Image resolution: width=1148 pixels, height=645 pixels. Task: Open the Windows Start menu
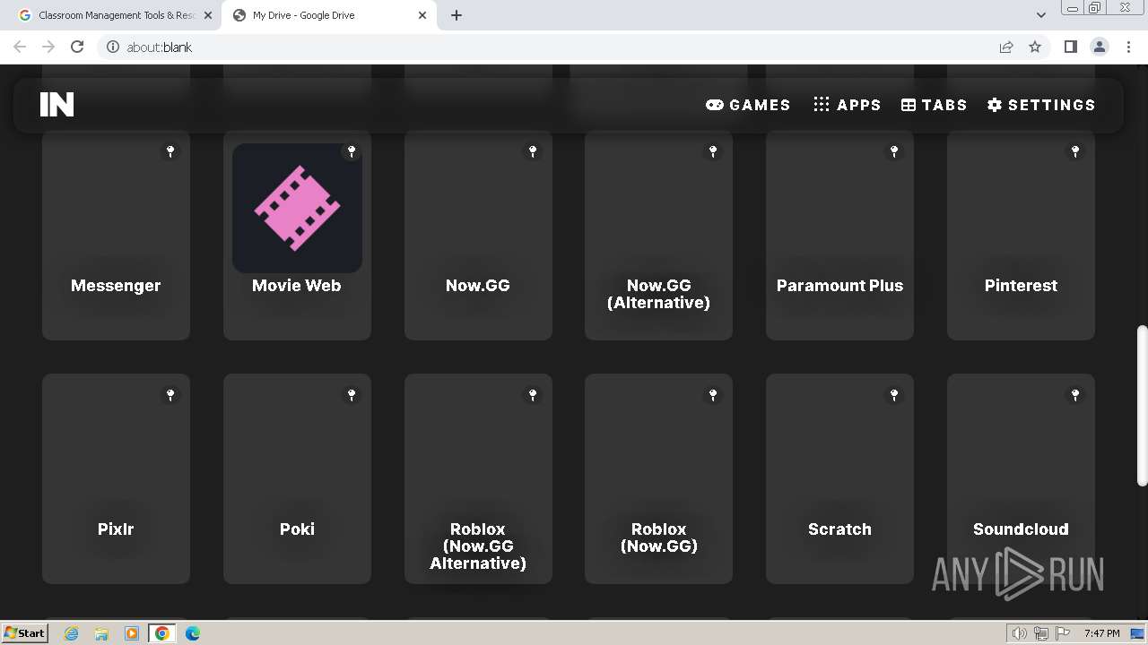click(25, 632)
